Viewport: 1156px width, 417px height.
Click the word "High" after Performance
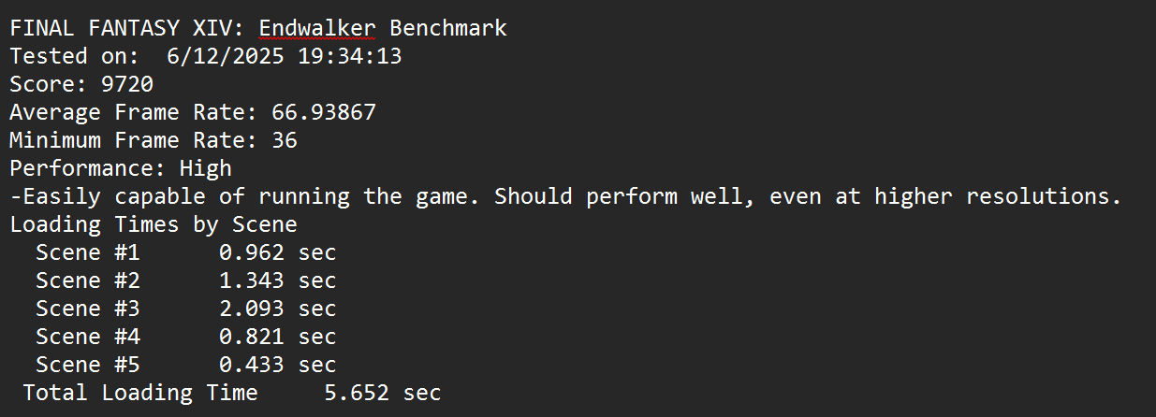pyautogui.click(x=206, y=168)
